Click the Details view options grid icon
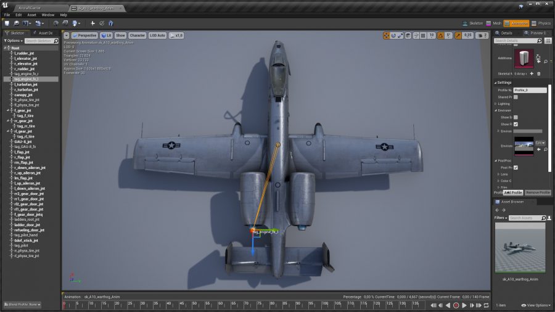This screenshot has height=312, width=555. (x=548, y=41)
